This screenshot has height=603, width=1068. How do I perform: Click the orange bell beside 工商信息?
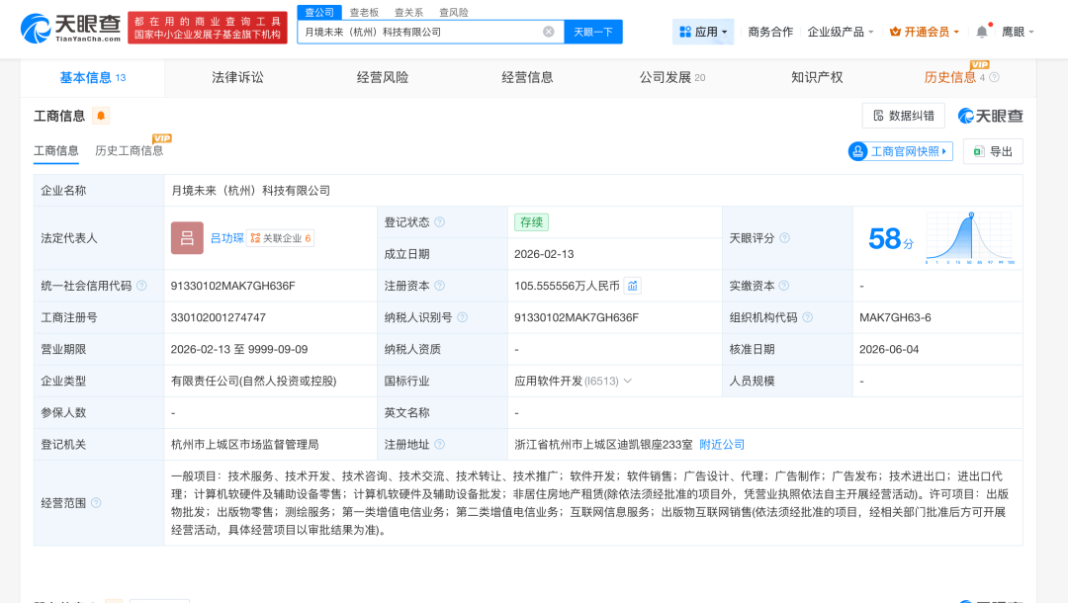click(101, 116)
